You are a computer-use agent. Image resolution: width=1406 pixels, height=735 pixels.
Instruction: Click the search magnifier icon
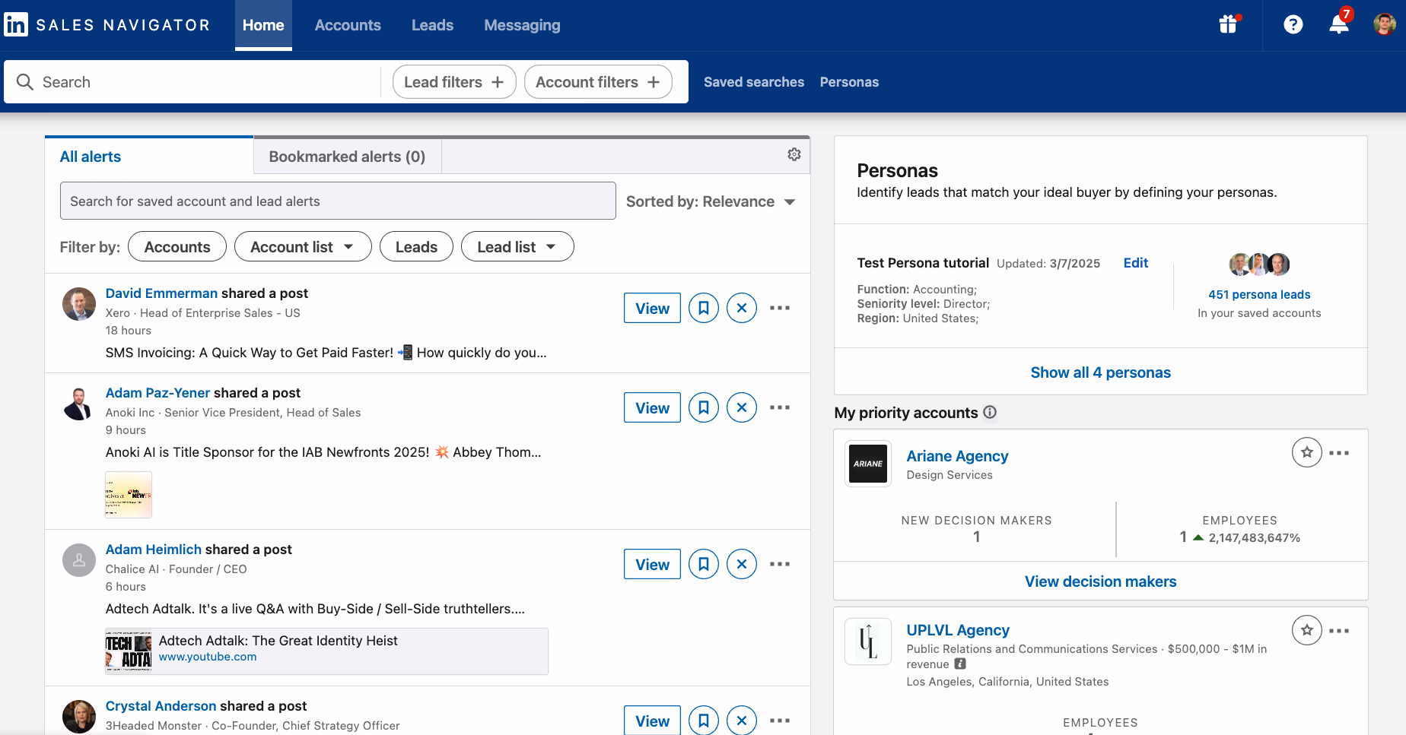coord(25,82)
